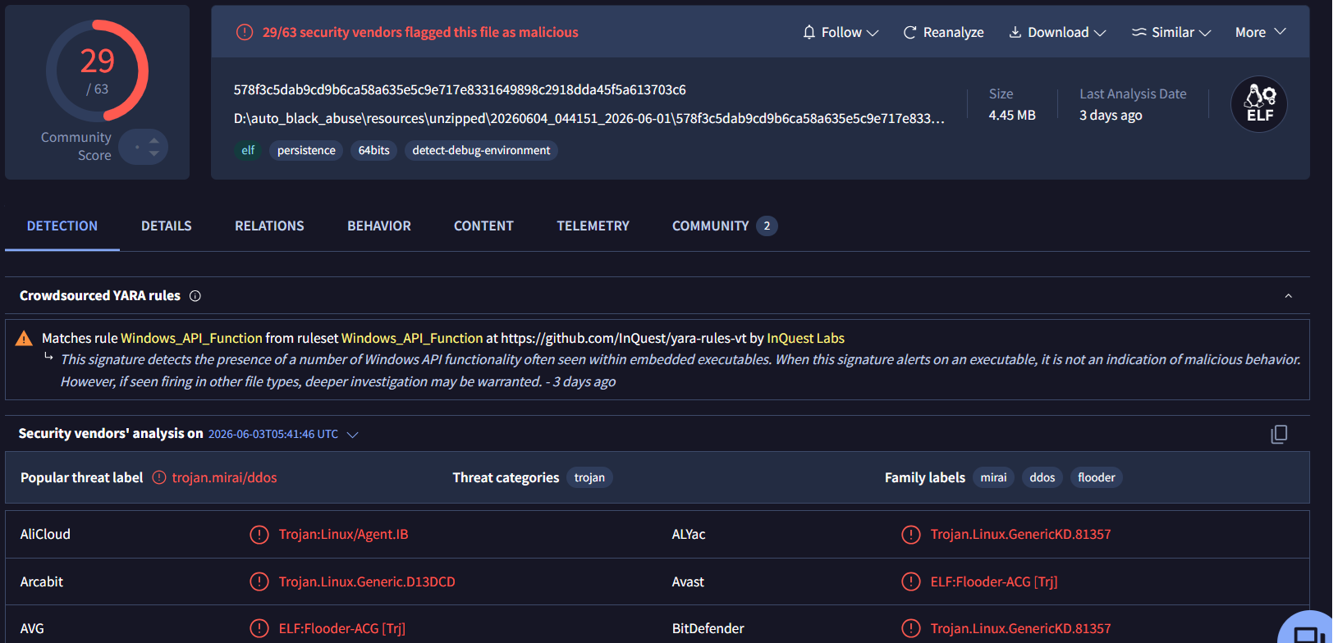
Task: Click the AliCloud vendor name
Action: pos(45,535)
